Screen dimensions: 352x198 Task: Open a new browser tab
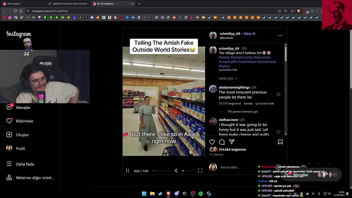pyautogui.click(x=139, y=4)
